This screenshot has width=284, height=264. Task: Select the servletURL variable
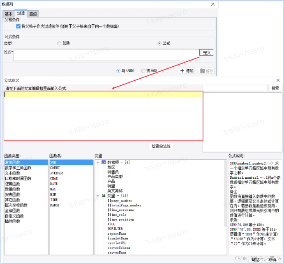117,243
